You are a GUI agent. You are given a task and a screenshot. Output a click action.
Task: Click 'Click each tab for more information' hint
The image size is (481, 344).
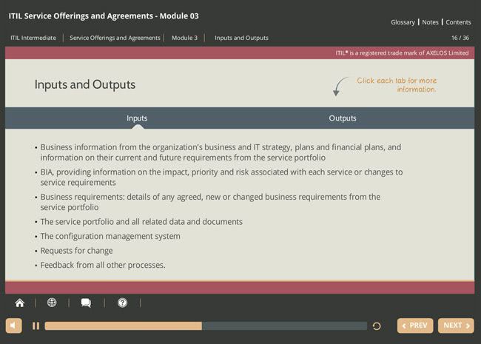[397, 85]
